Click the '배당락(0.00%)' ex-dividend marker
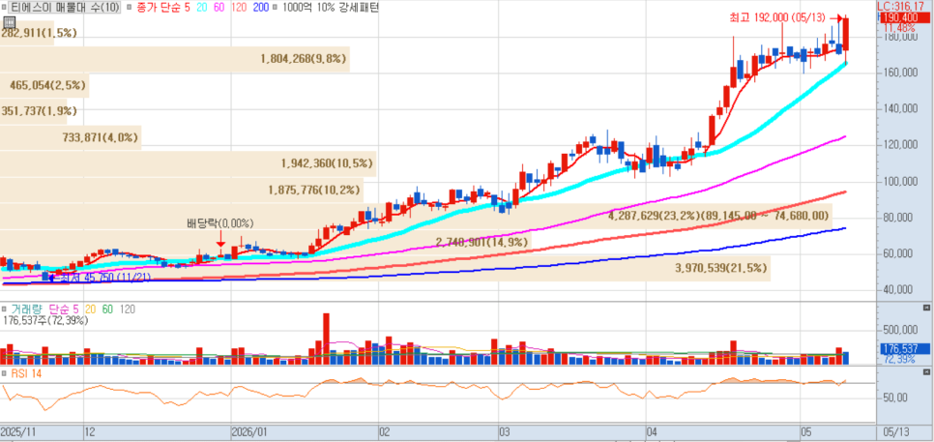The width and height of the screenshot is (934, 442). (x=220, y=224)
